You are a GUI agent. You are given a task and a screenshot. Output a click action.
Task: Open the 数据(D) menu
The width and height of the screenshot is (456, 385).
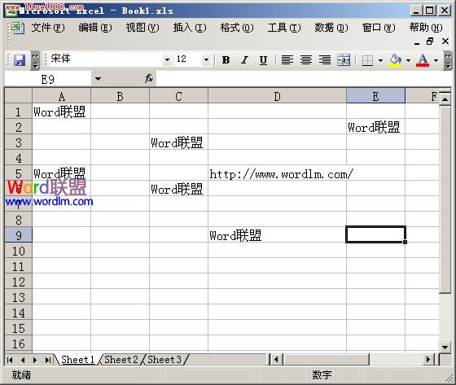331,28
